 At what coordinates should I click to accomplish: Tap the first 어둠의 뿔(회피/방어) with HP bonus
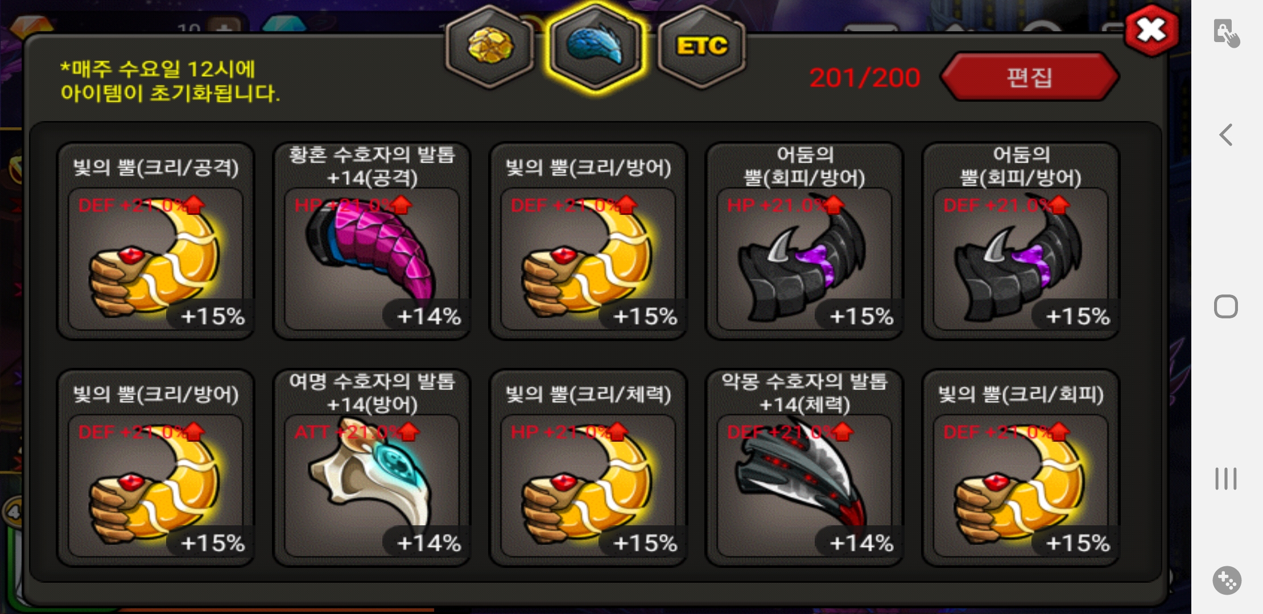tap(804, 241)
